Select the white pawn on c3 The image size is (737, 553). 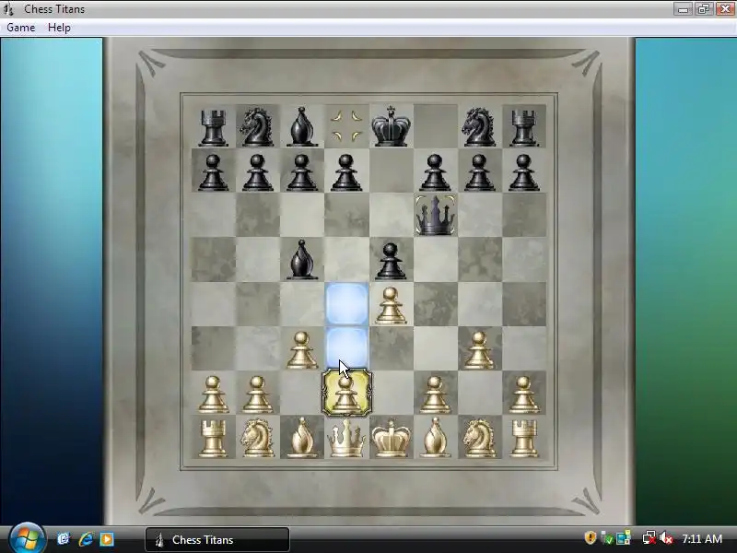[302, 350]
